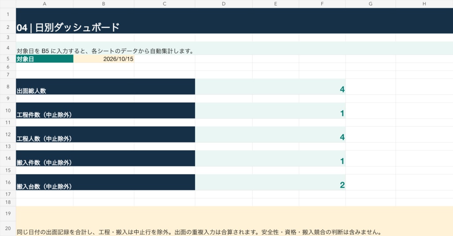This screenshot has width=453, height=236.
Task: Select row 20 header
Action: (8, 228)
